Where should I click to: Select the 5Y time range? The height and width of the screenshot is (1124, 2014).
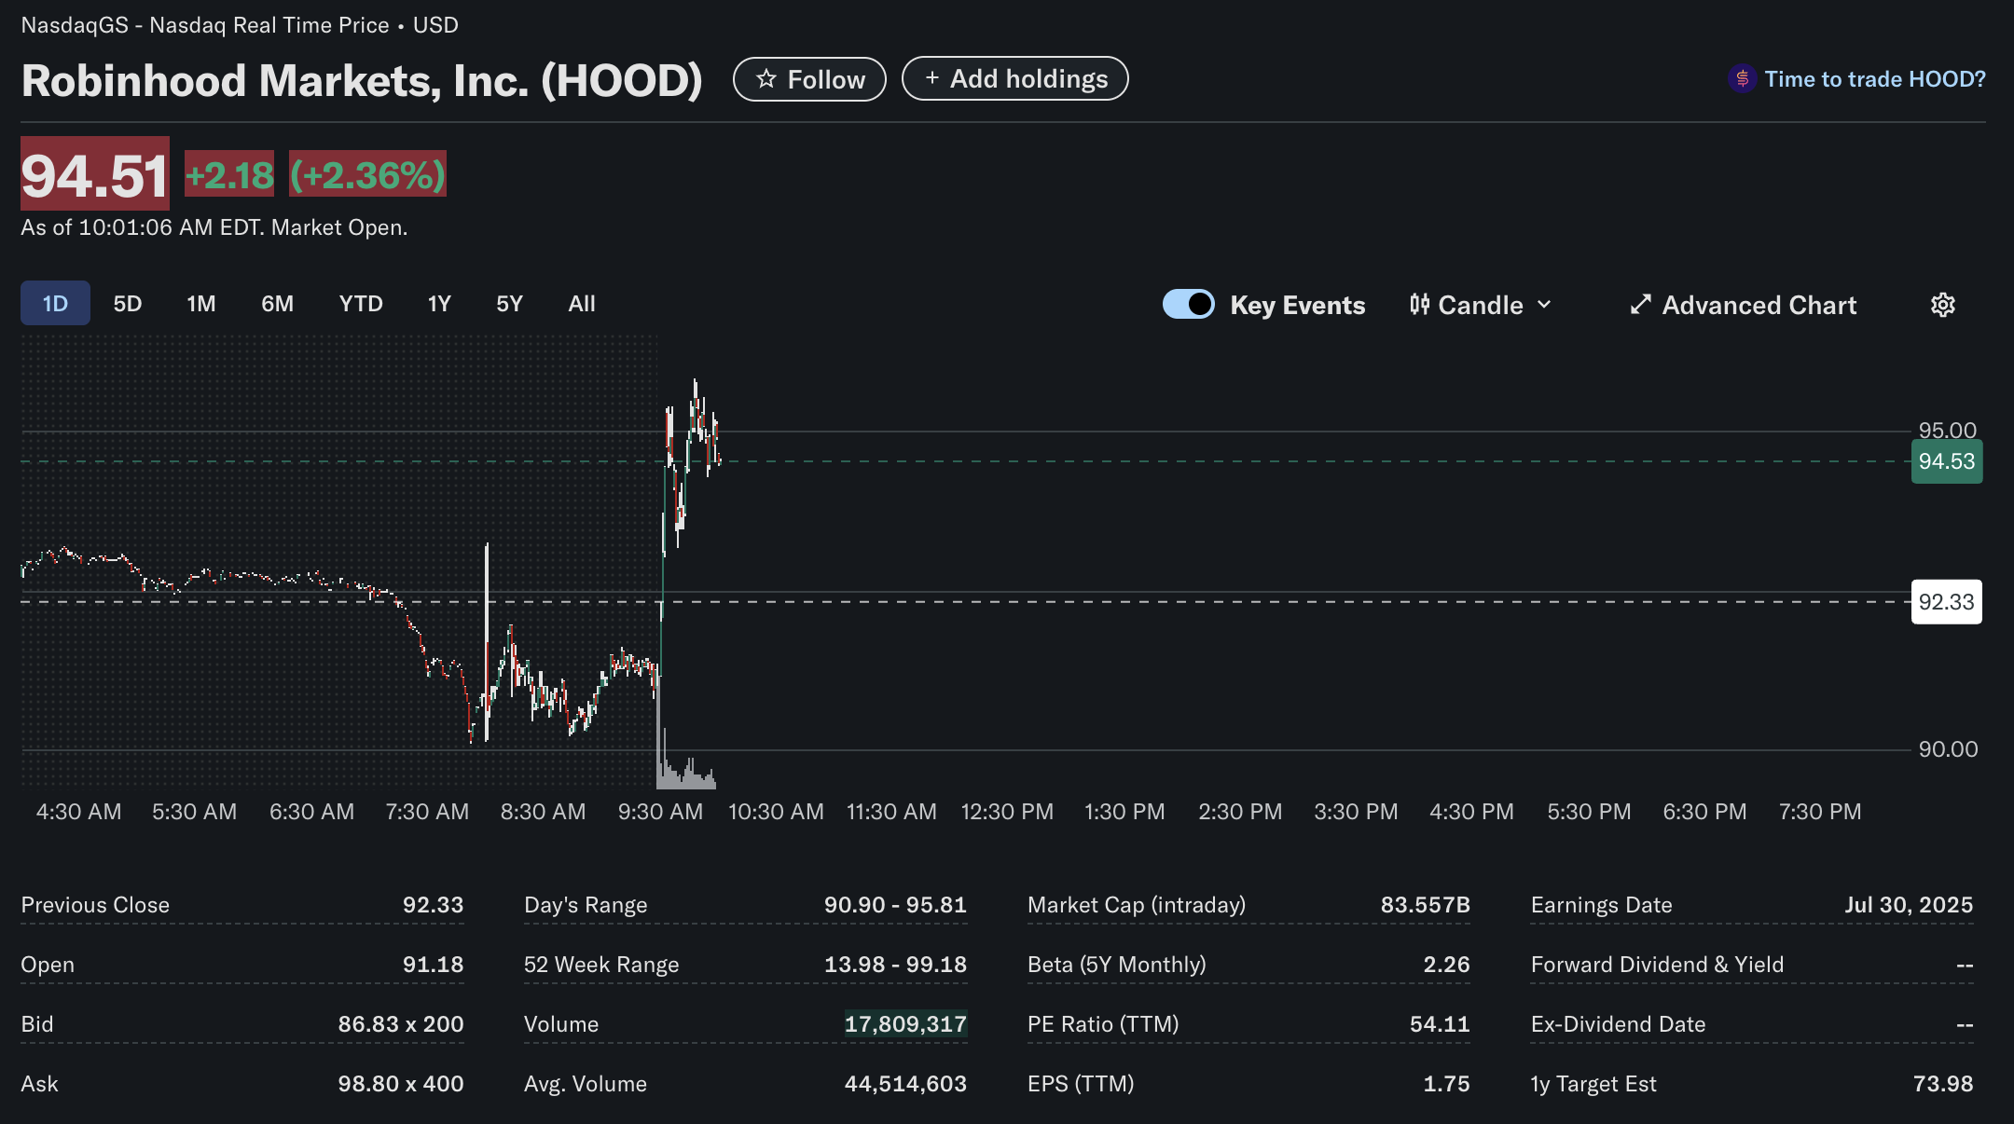[x=509, y=304]
